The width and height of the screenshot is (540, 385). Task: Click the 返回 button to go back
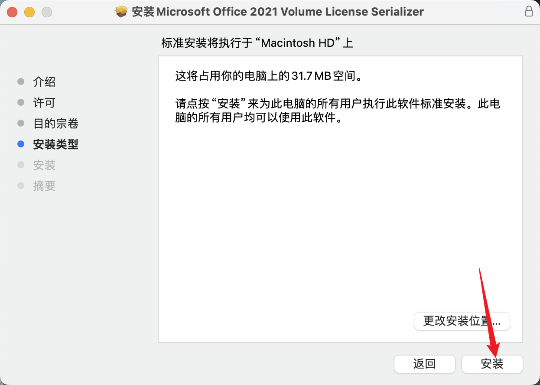[x=424, y=364]
